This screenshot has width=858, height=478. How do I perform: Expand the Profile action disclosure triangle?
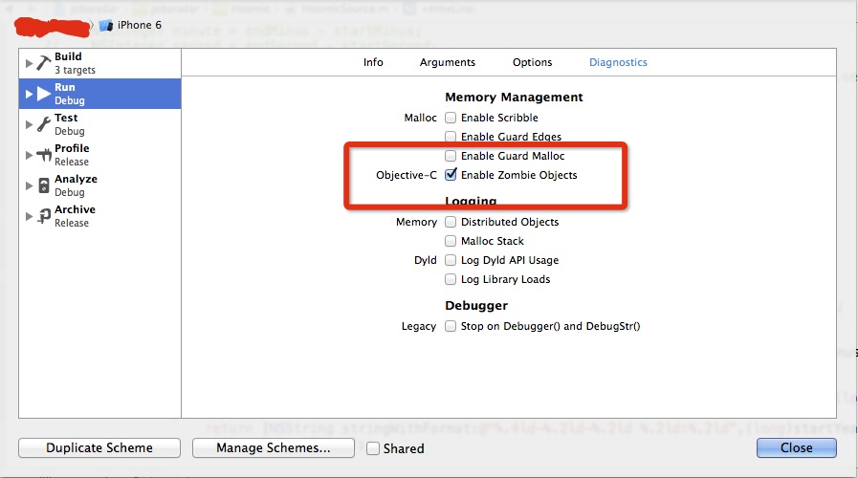(29, 155)
